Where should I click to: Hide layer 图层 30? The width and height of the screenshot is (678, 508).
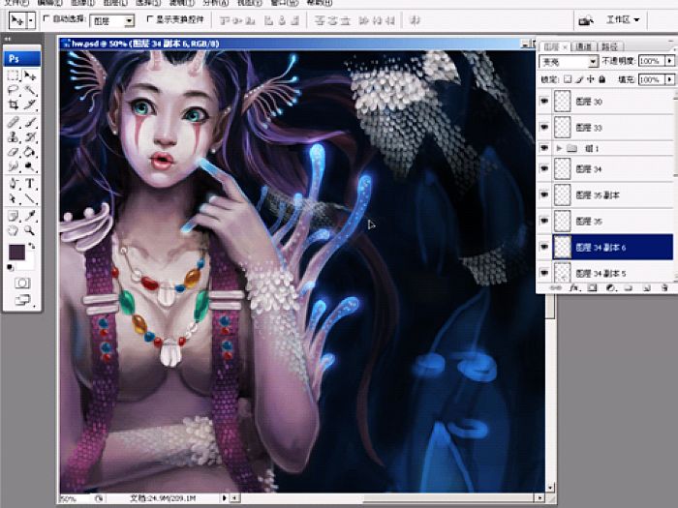click(544, 101)
